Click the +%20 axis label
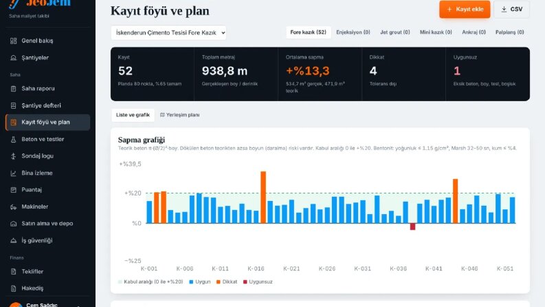This screenshot has height=307, width=545. (133, 193)
